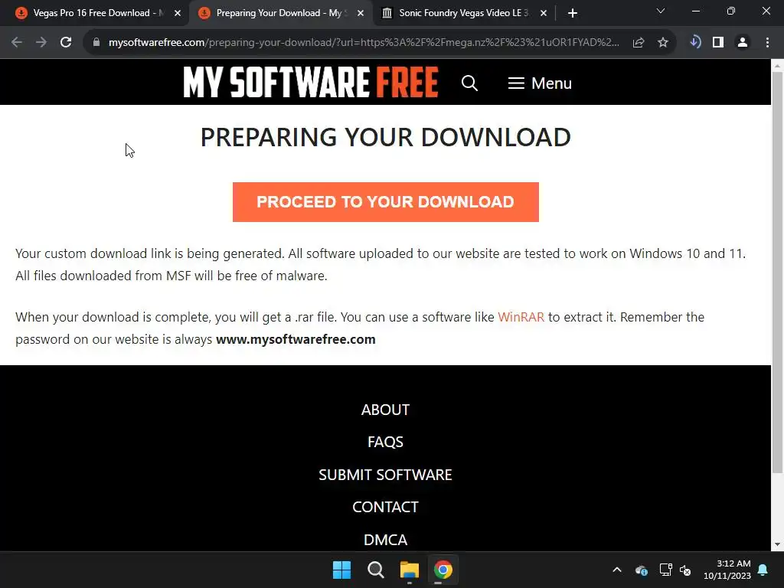The height and width of the screenshot is (588, 784).
Task: Open the Submit Software footer link
Action: pos(385,475)
